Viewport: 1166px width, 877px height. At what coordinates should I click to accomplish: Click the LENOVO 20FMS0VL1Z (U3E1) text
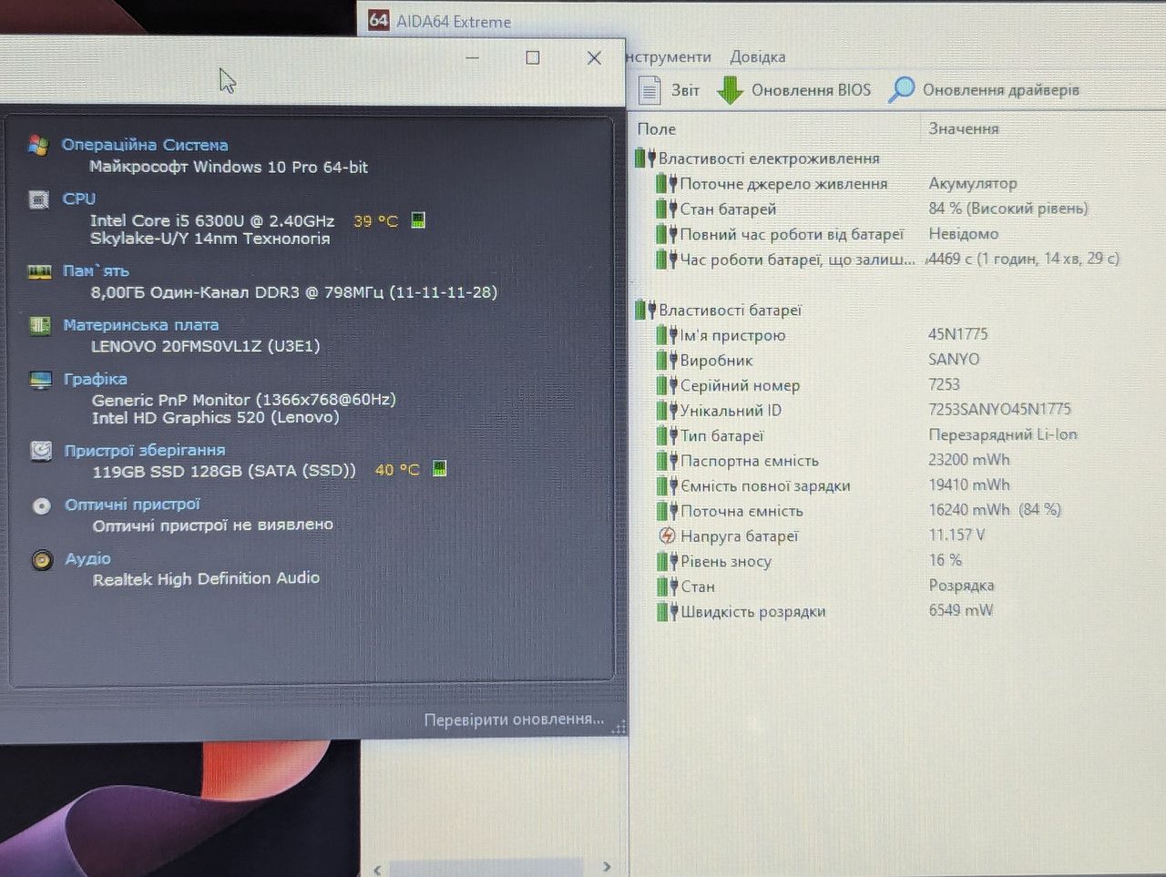click(206, 346)
